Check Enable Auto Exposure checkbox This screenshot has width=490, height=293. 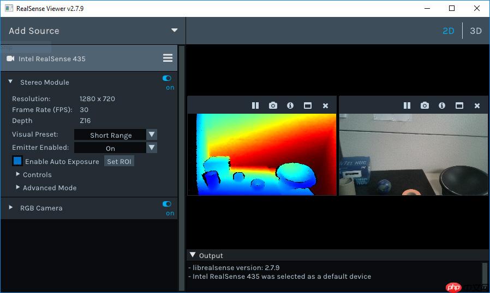point(17,161)
